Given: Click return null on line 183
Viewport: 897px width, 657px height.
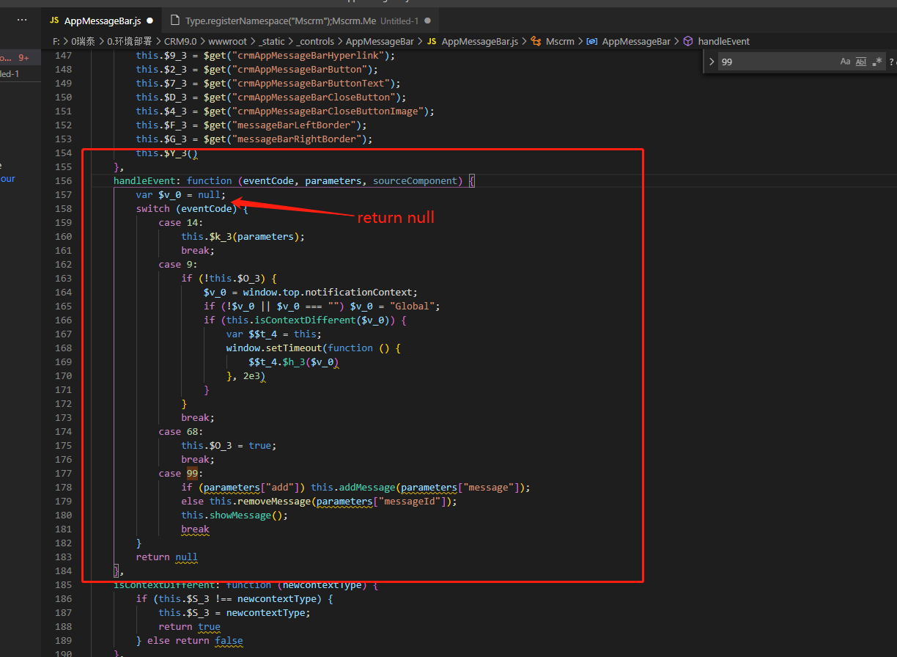Looking at the screenshot, I should [x=167, y=557].
